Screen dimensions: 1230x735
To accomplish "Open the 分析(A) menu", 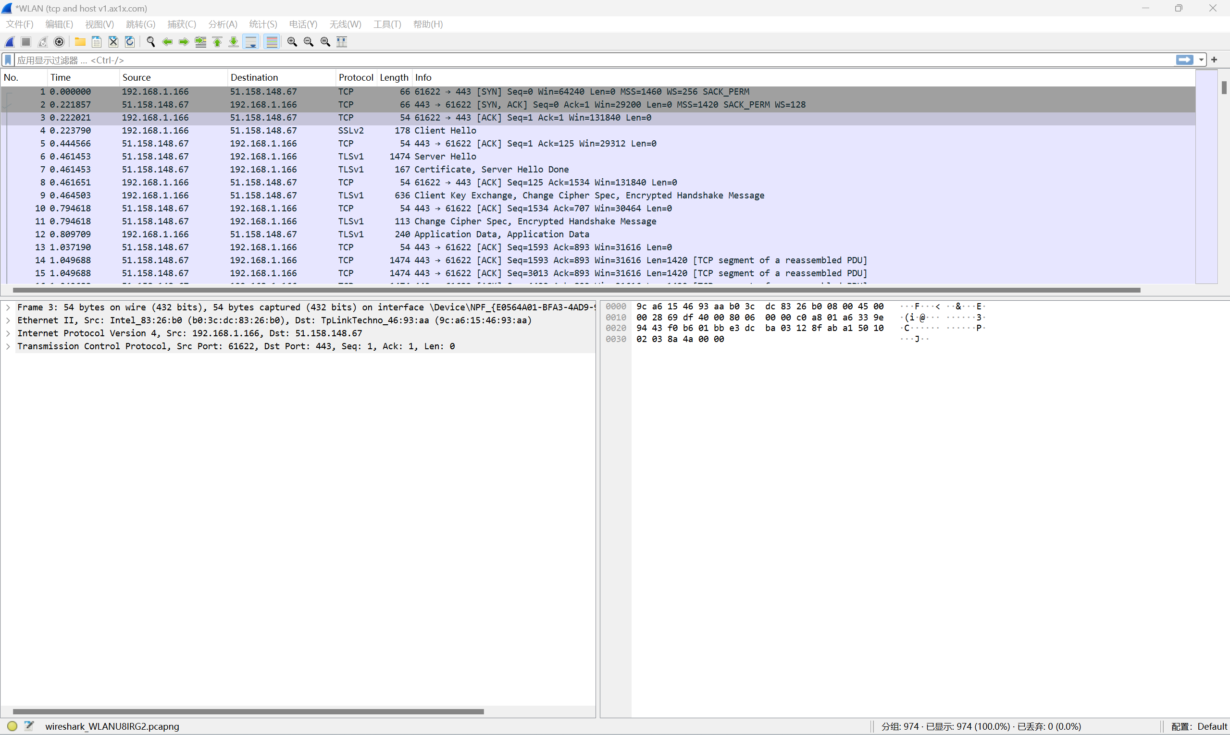I will click(x=223, y=24).
